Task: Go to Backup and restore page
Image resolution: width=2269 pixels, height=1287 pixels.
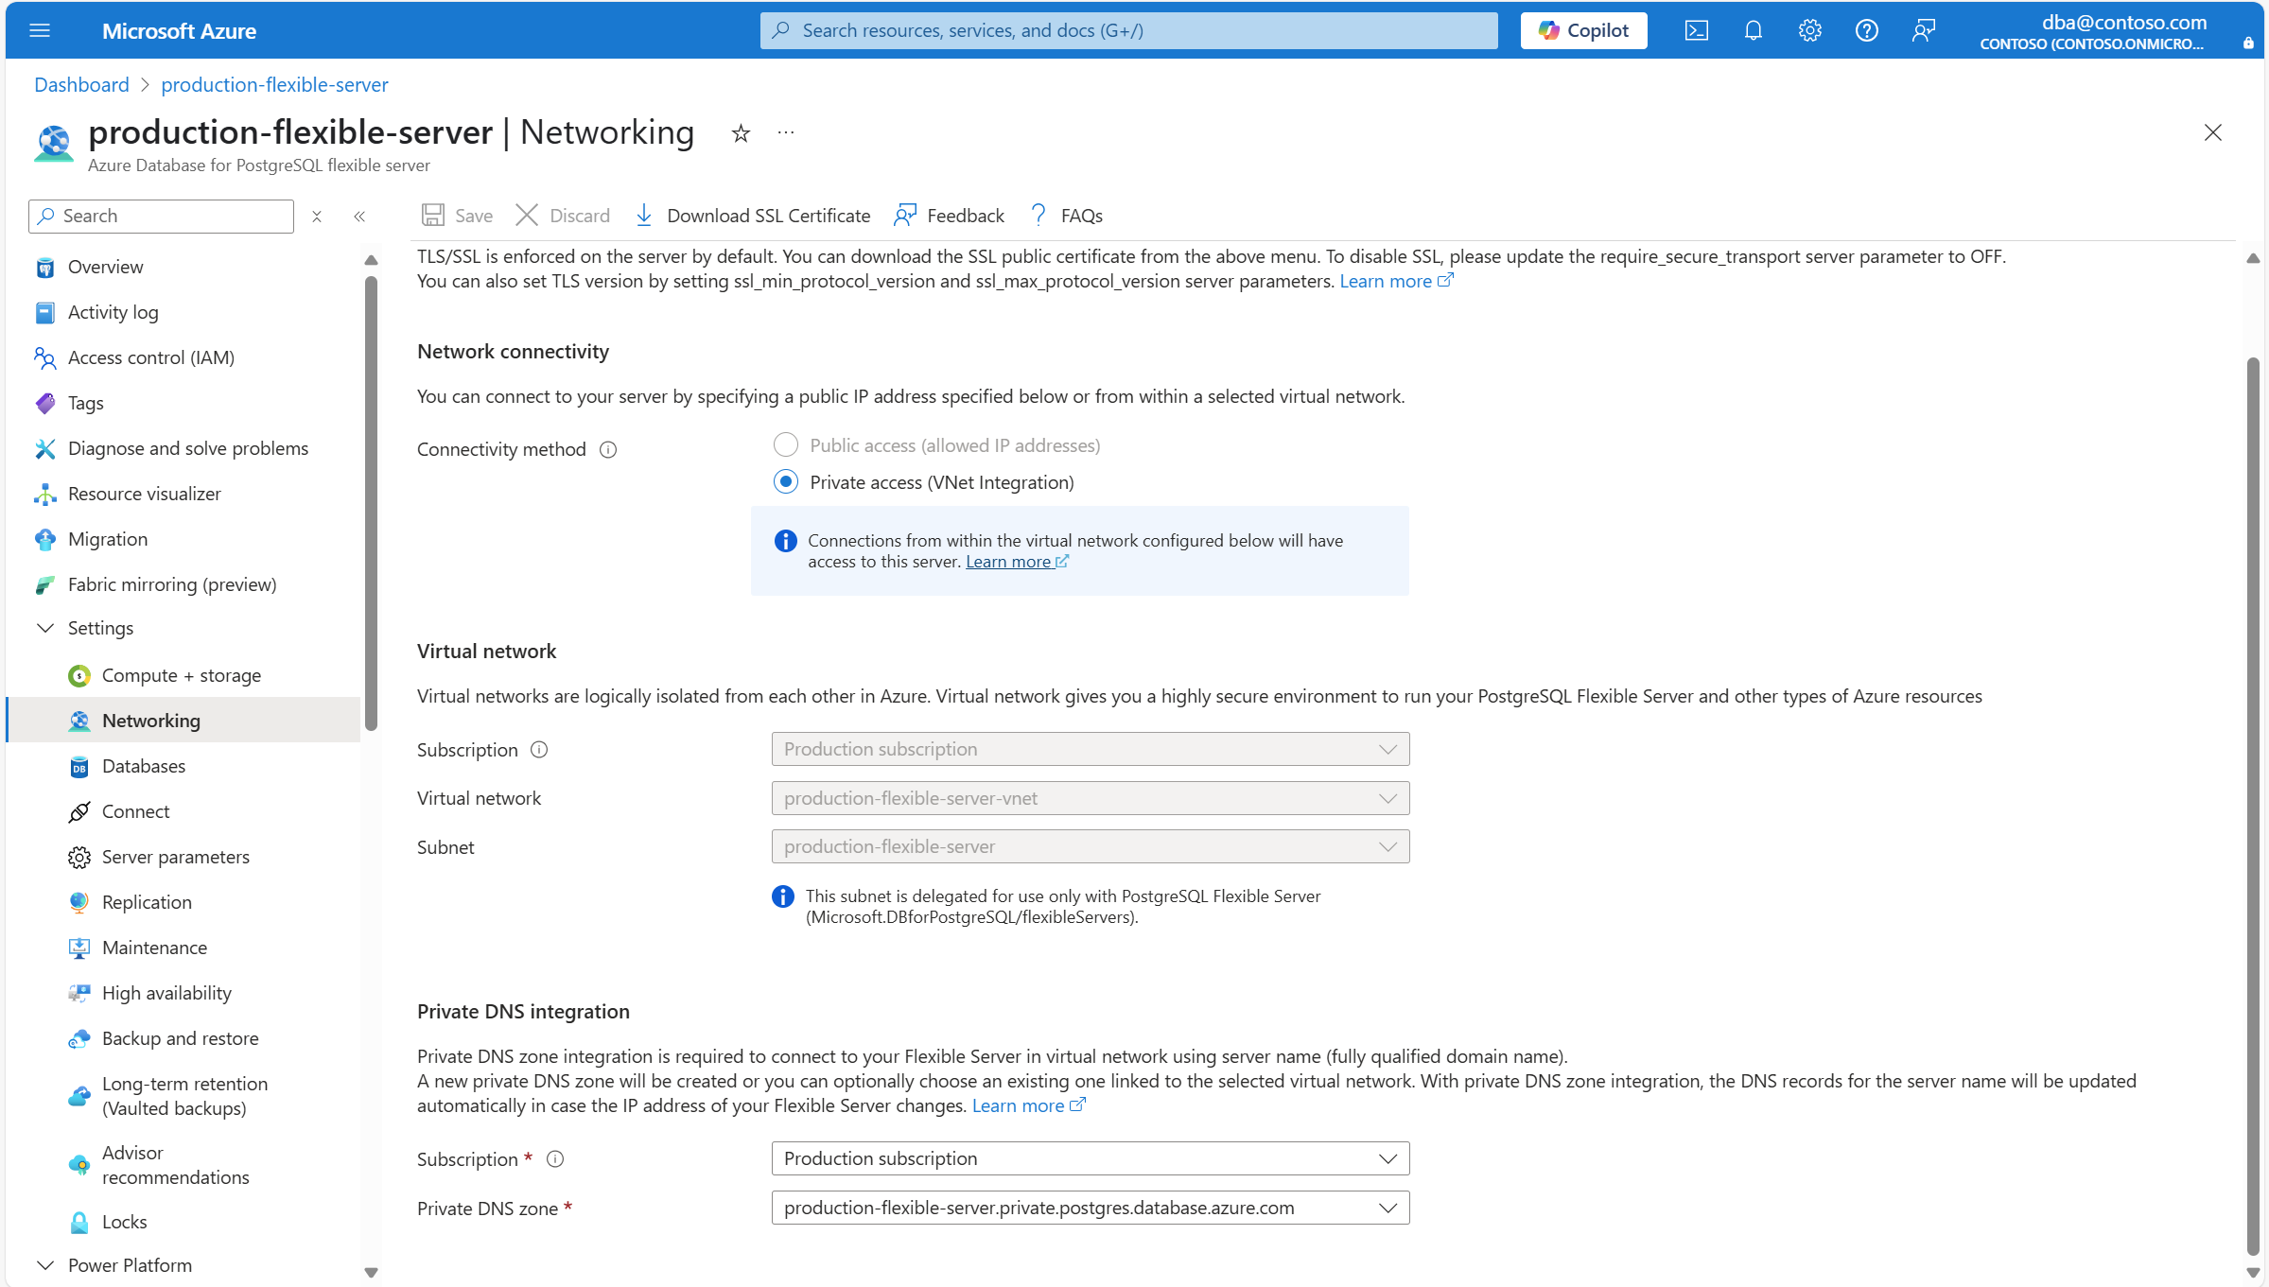Action: click(x=180, y=1038)
